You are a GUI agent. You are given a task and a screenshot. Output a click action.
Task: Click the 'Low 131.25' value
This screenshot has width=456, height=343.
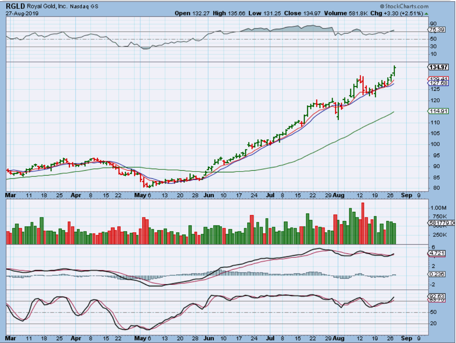[265, 14]
